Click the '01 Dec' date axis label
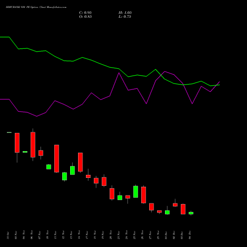This screenshot has width=247, height=247. 166,235
